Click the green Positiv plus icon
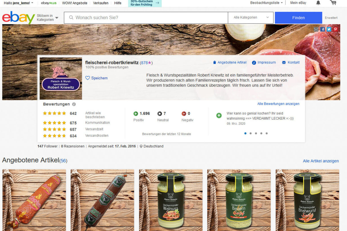Image resolution: width=347 pixels, height=231 pixels. click(x=136, y=113)
